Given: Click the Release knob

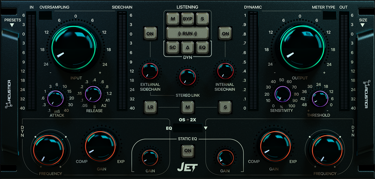Looking at the screenshot, I should pyautogui.click(x=93, y=94).
